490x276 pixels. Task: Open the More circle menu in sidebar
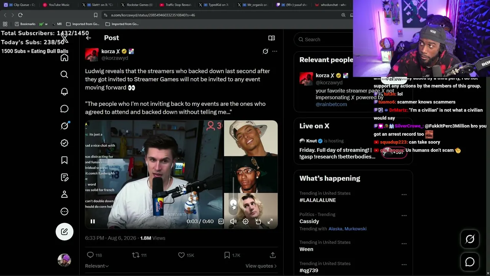pyautogui.click(x=64, y=212)
